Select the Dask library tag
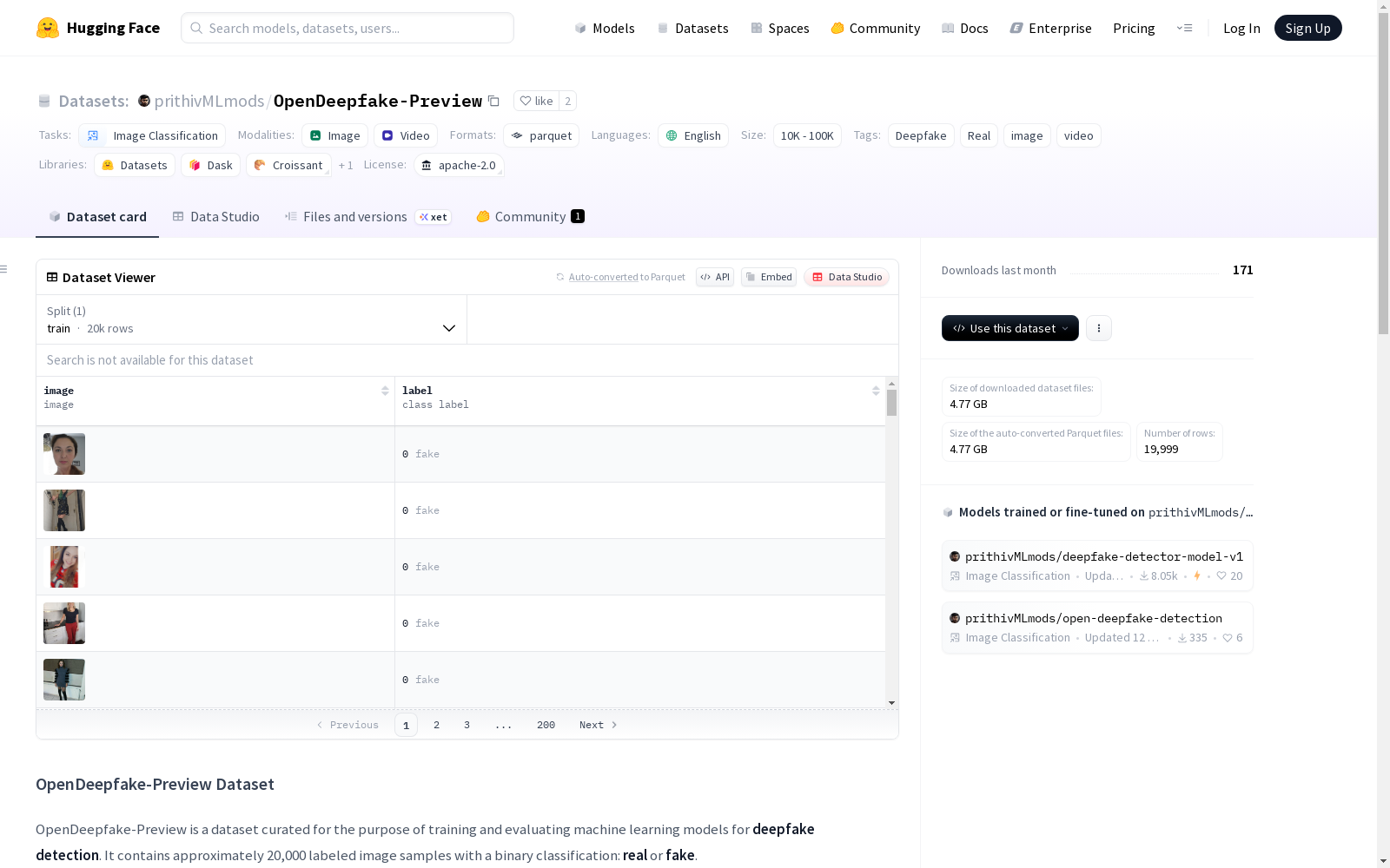The image size is (1390, 868). coord(211,165)
